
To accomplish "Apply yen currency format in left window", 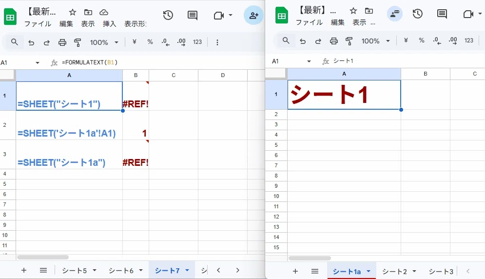I will tap(134, 42).
